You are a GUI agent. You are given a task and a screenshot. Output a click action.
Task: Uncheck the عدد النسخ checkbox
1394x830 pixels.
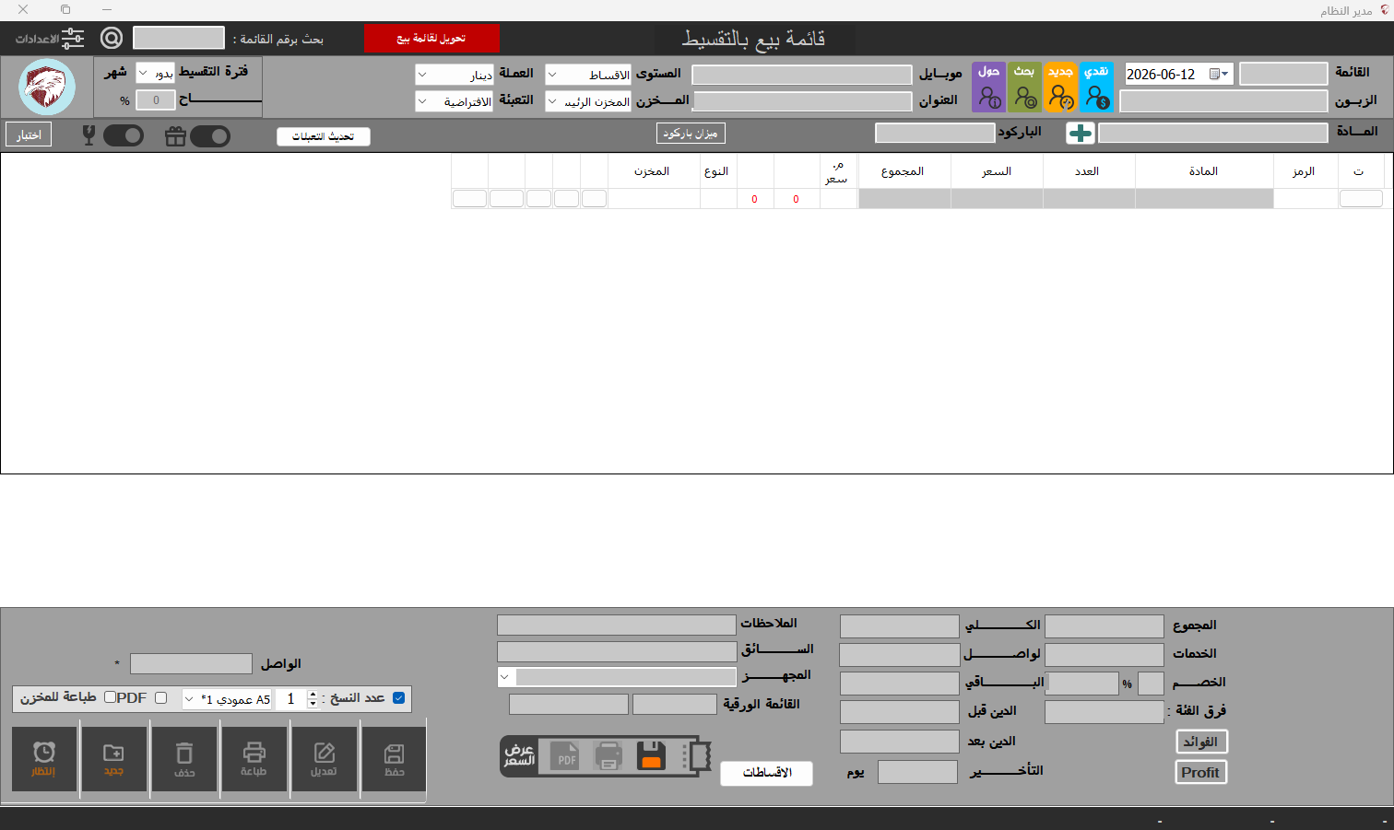pos(398,698)
